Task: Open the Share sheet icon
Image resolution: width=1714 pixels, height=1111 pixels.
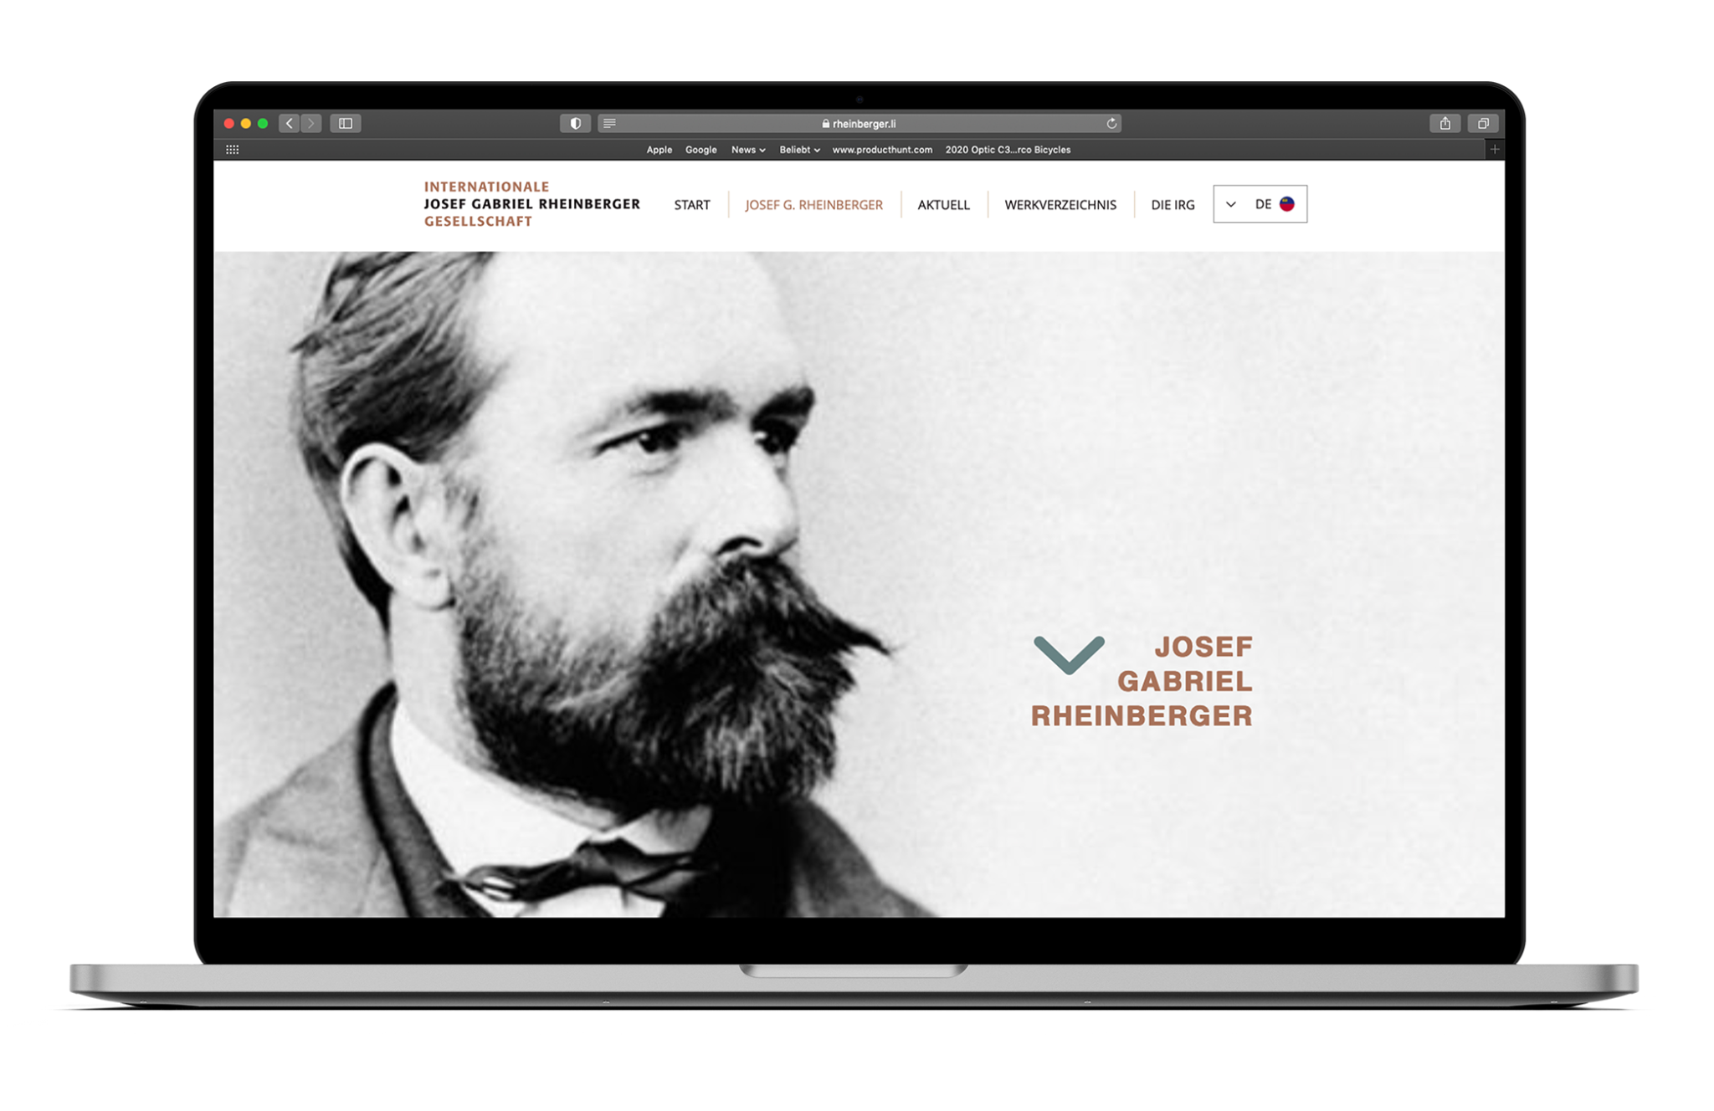Action: (1445, 124)
